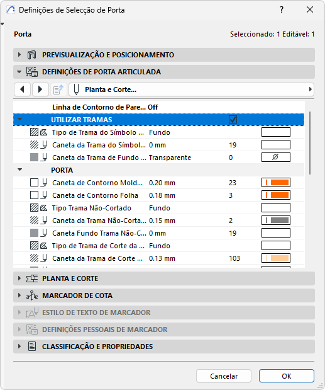Confirm settings with OK button
Viewport: 325px width, 390px height.
click(287, 376)
